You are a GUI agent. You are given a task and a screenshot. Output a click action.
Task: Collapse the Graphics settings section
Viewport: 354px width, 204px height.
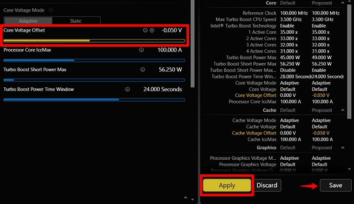tap(343, 148)
